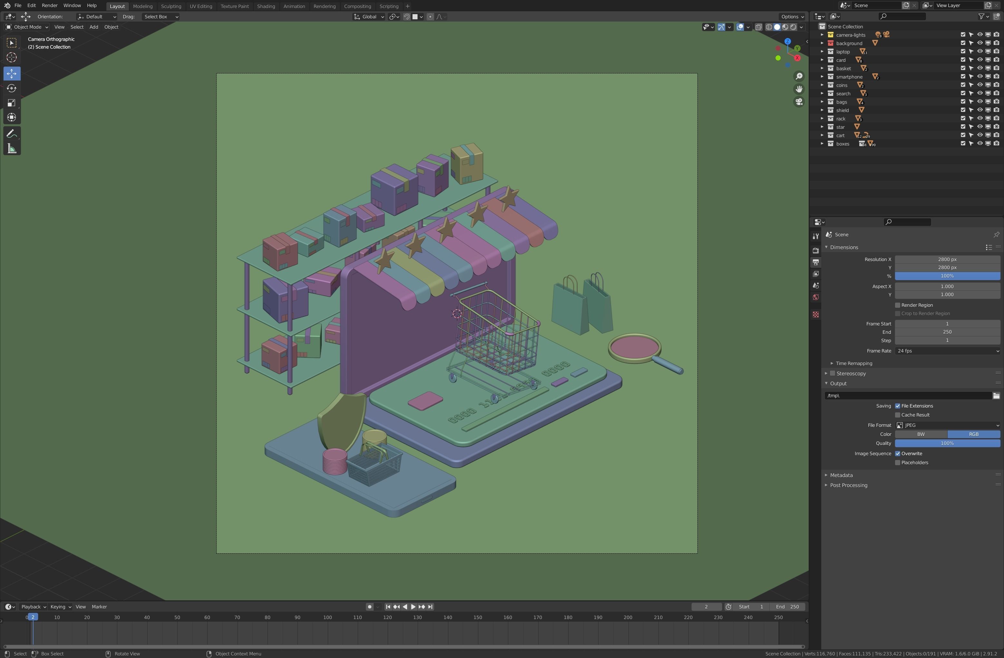
Task: Uncheck the Overwrite checkbox
Action: [898, 454]
